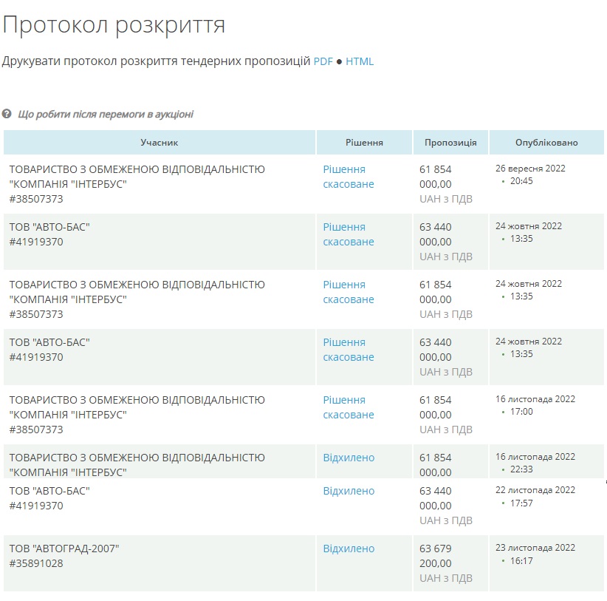
Task: Open 'Відхилено' link for ТОВ АВТОГРАД-2007
Action: point(349,549)
